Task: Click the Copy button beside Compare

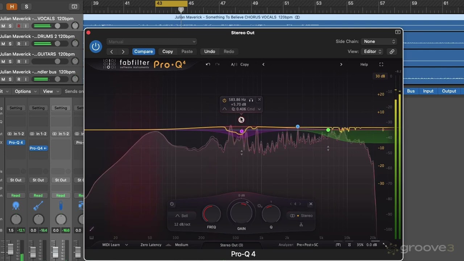Action: [167, 51]
